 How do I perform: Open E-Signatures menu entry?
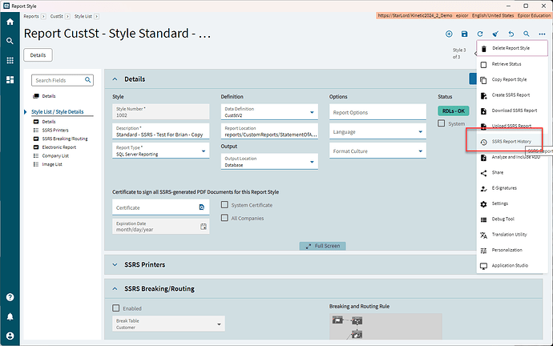click(512, 188)
